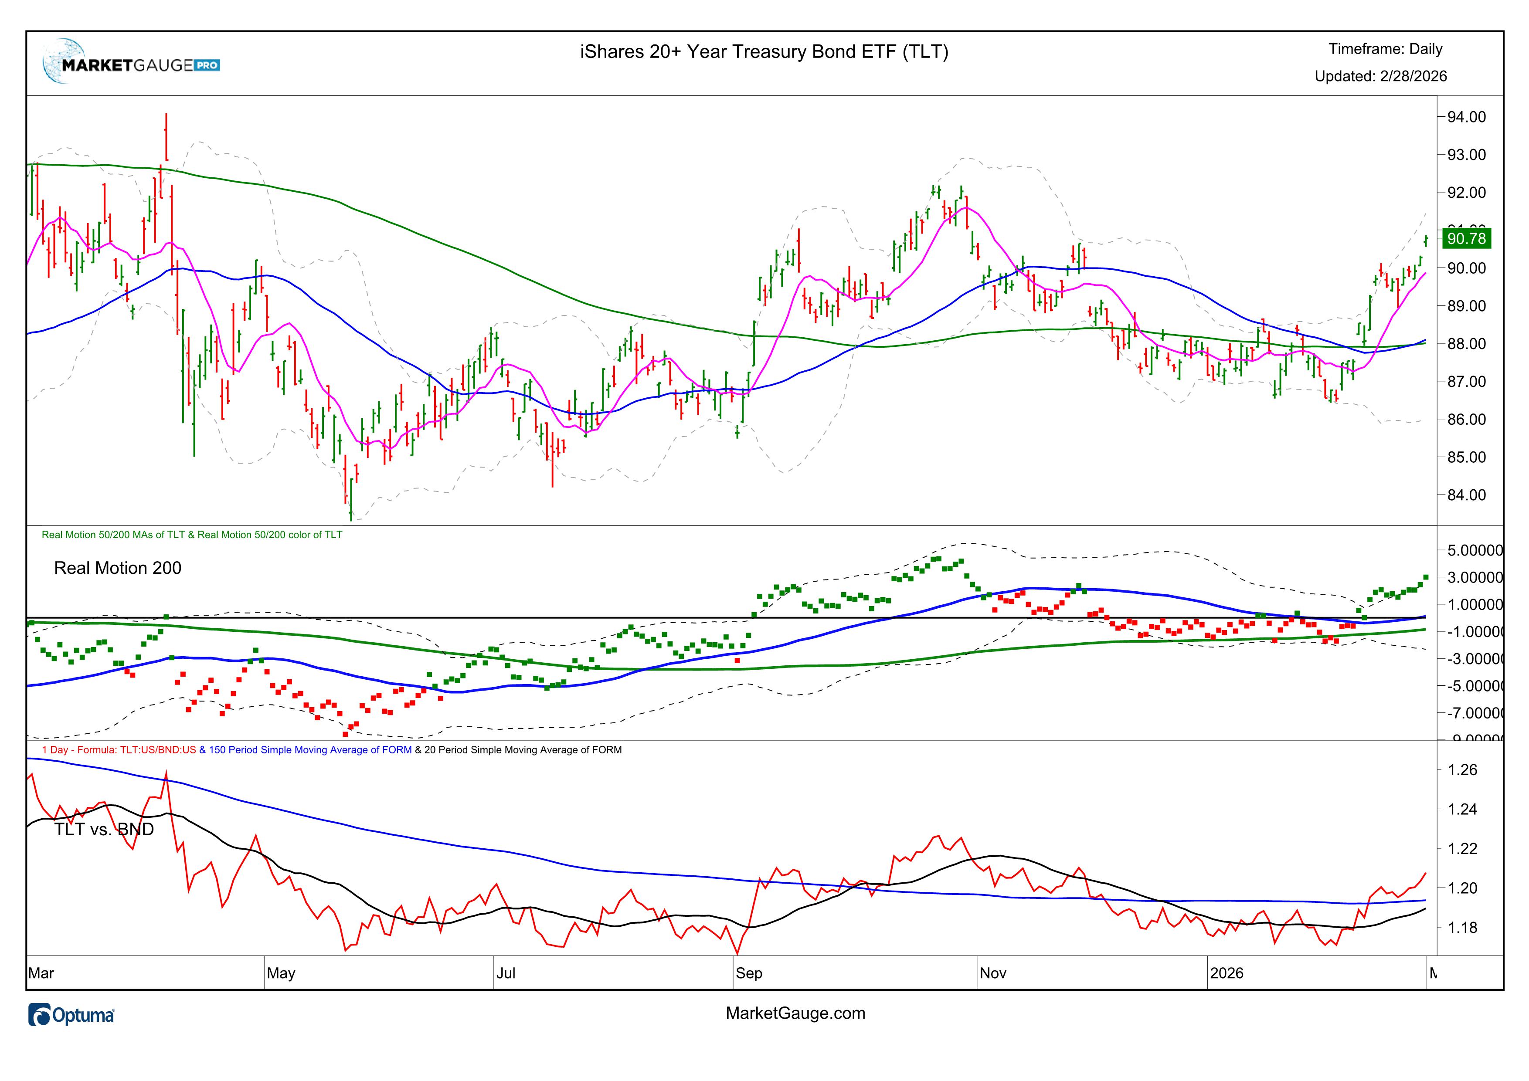Click the 2026 marker on time axis

tap(1227, 973)
